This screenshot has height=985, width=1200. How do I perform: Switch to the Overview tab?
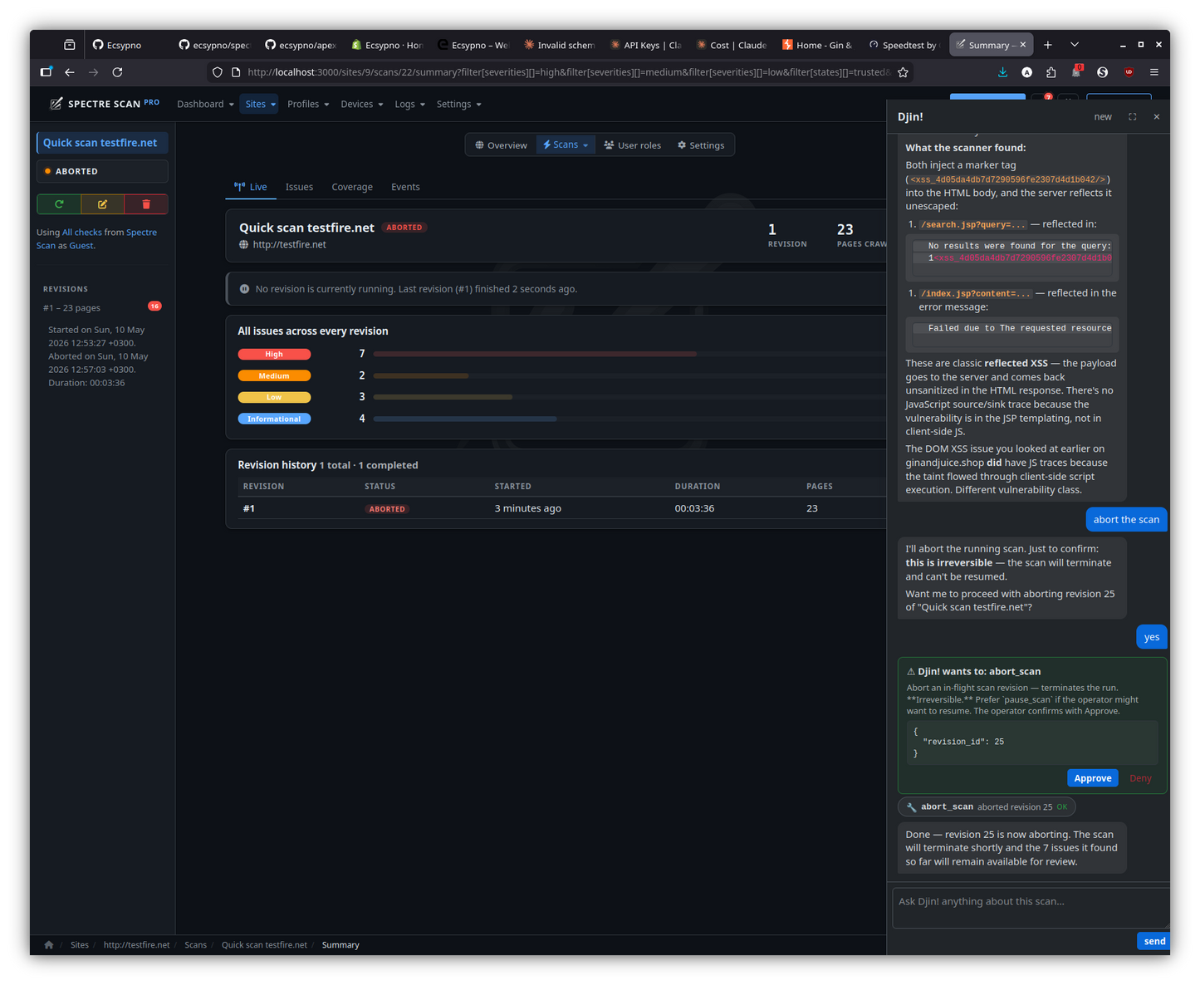(501, 145)
